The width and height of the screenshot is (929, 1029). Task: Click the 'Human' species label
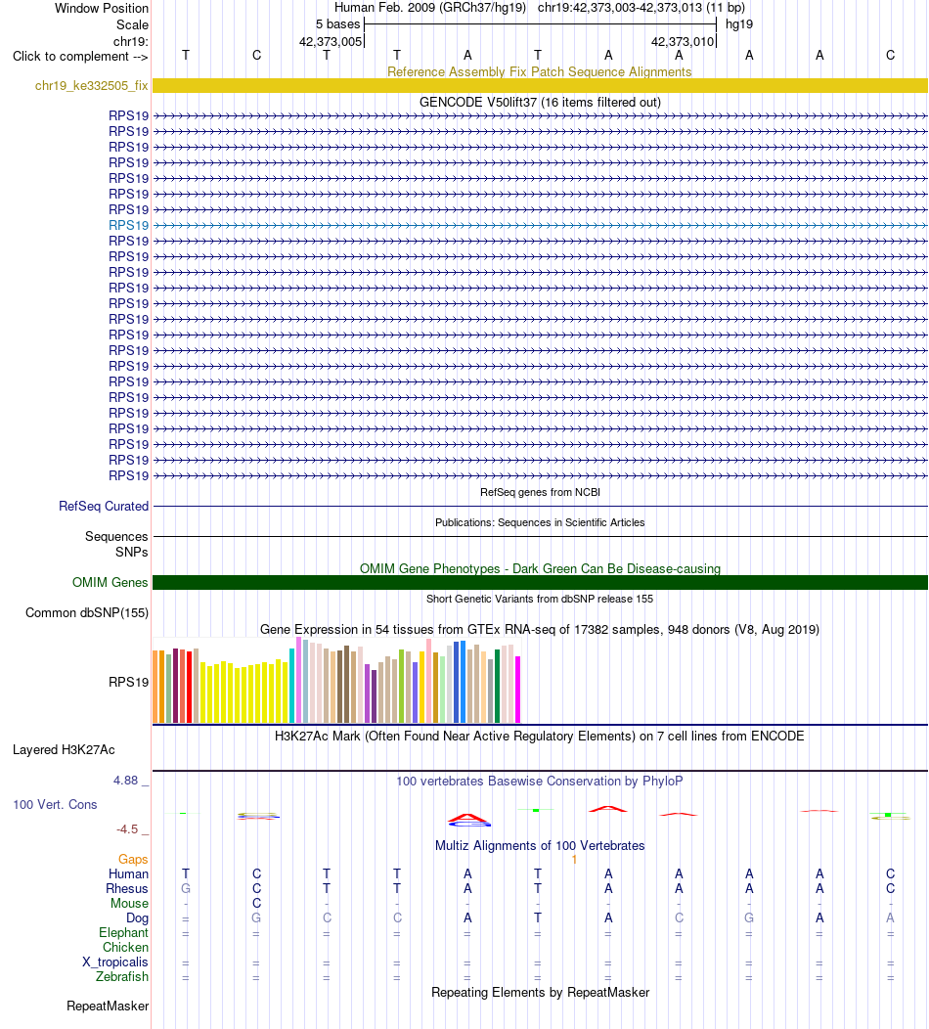point(128,874)
